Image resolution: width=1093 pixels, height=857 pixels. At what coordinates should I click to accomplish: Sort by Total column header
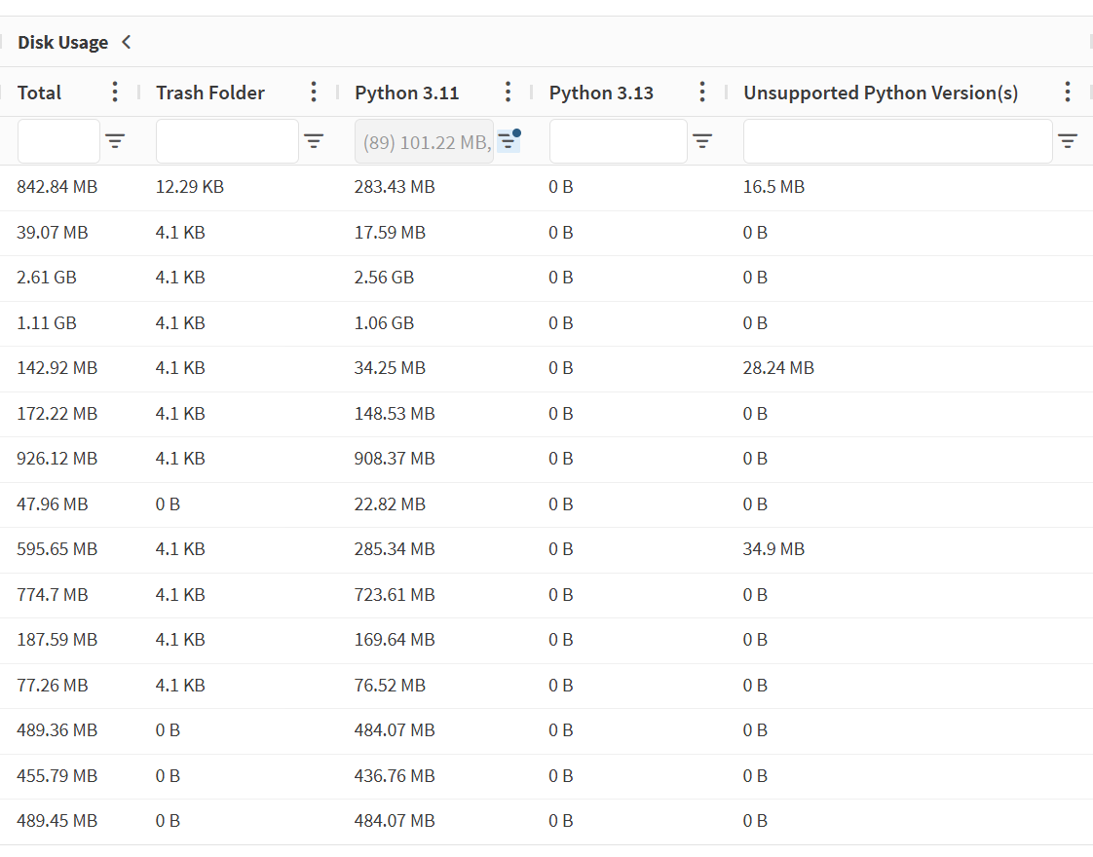pos(39,93)
